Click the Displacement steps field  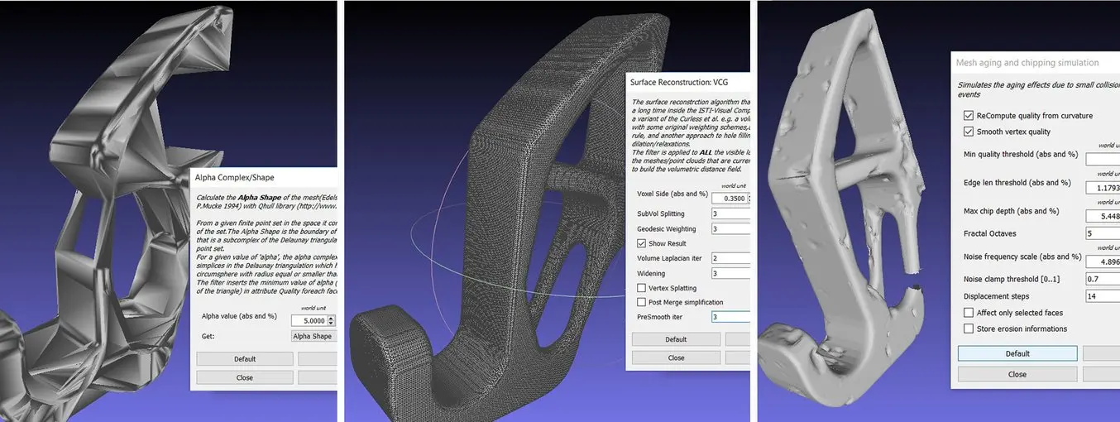tap(1103, 296)
